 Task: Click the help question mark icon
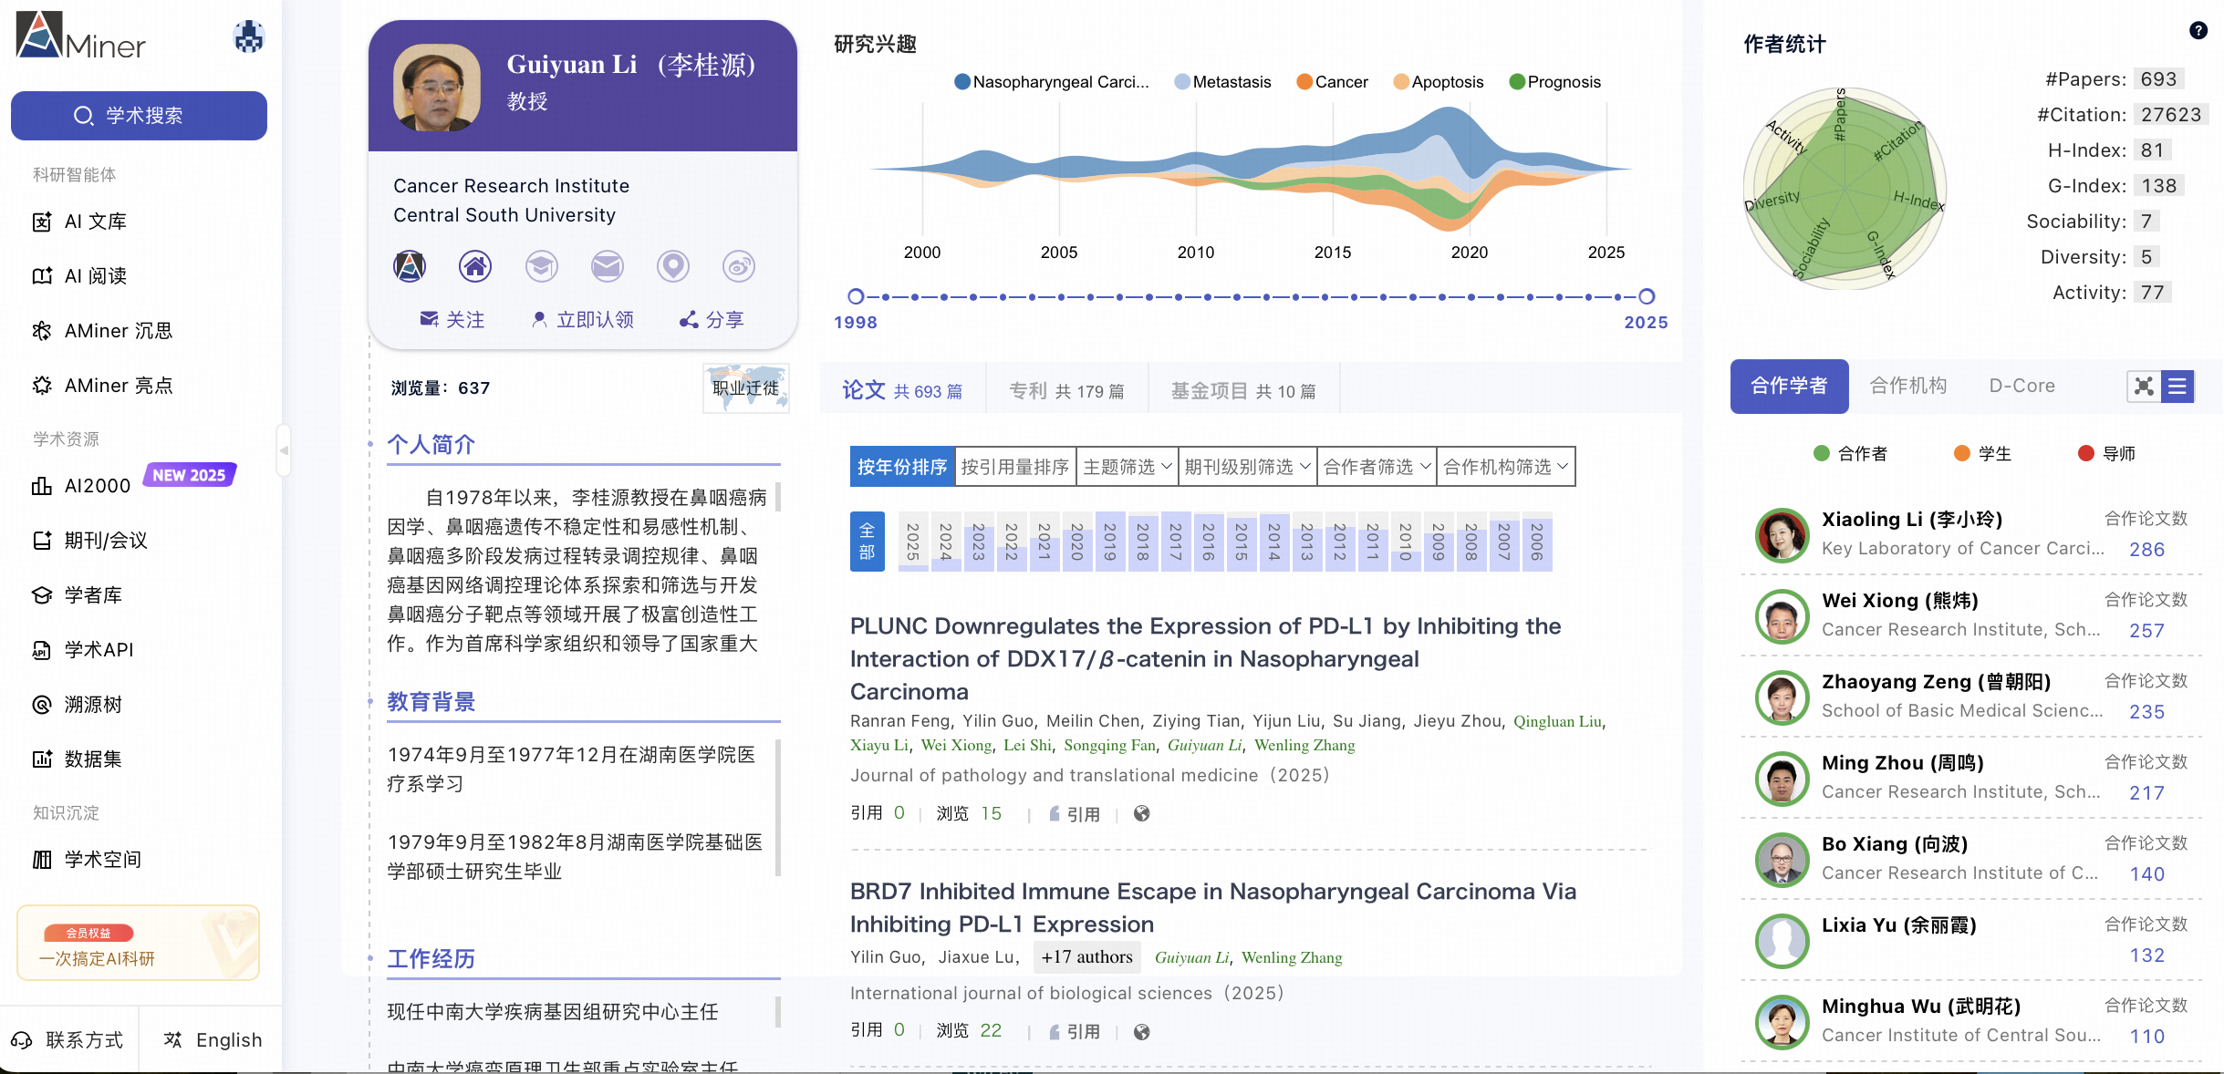(2198, 30)
